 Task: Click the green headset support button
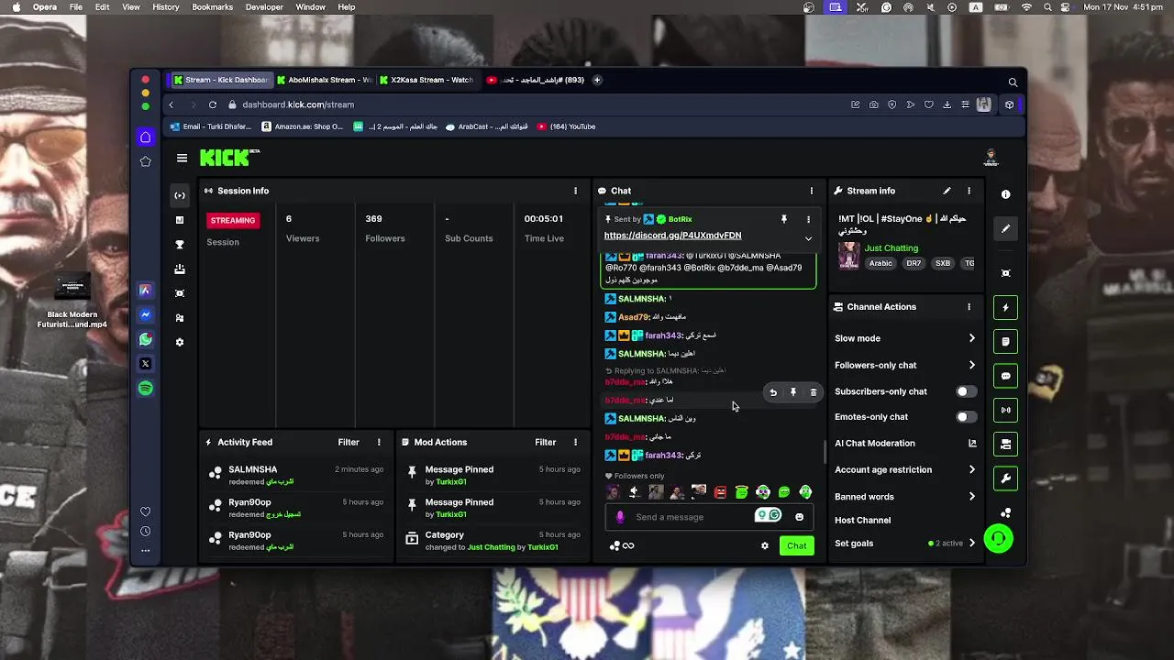pos(999,538)
